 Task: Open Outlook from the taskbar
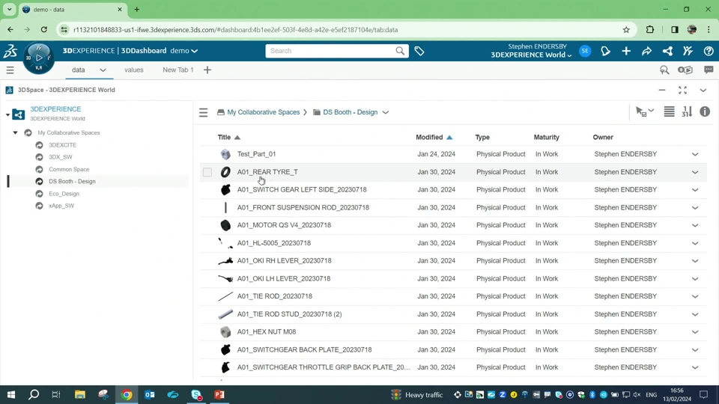tap(150, 394)
